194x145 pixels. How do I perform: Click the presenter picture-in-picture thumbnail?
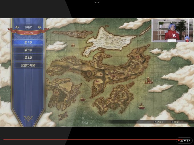coord(172,30)
